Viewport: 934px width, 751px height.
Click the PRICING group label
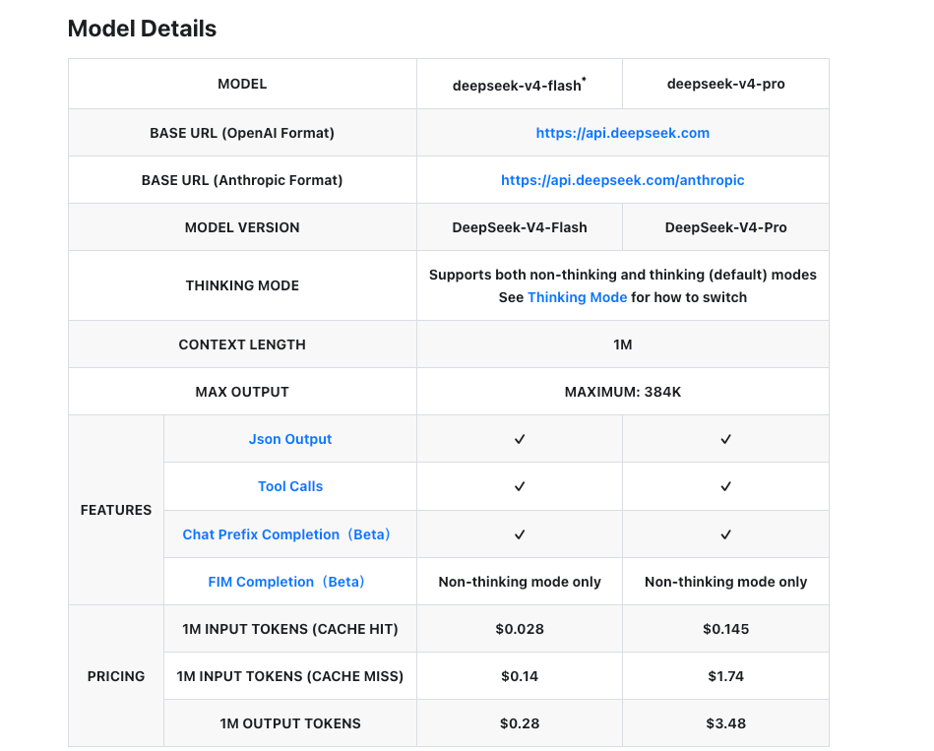(115, 676)
